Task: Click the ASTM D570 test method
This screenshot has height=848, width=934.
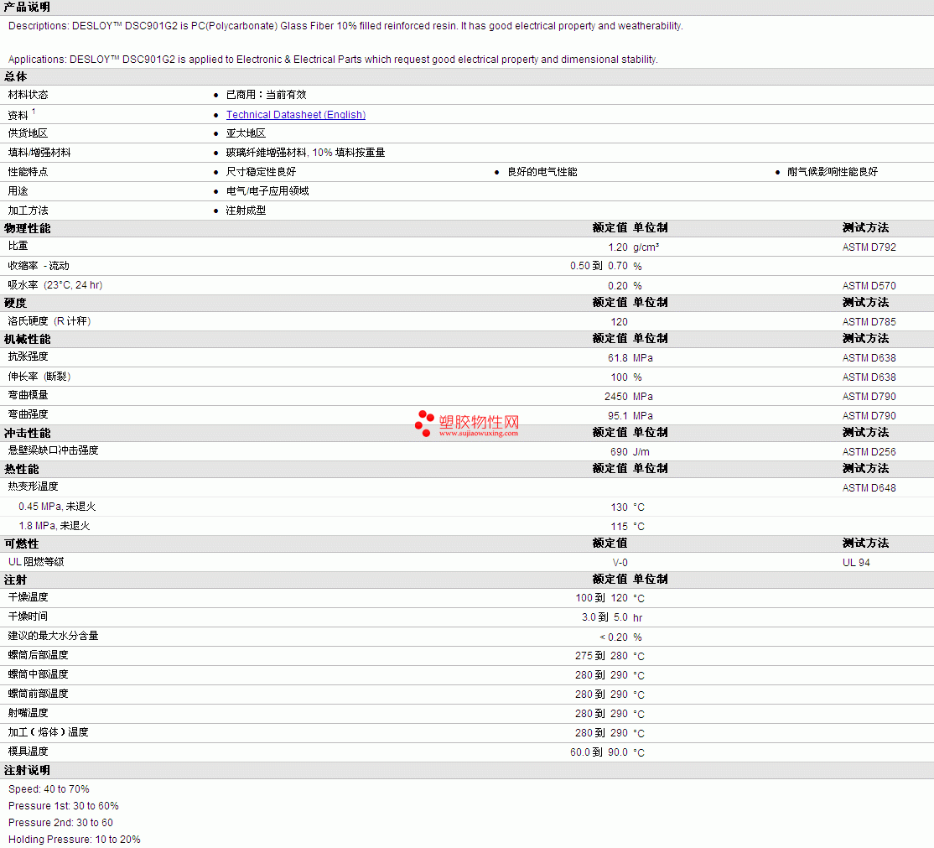Action: click(x=869, y=286)
